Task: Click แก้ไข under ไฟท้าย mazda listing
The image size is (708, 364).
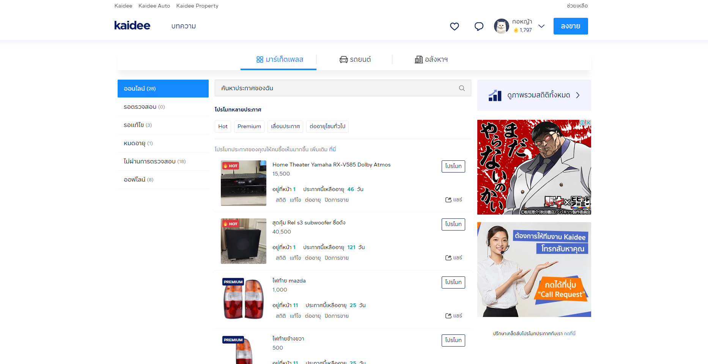Action: 296,316
